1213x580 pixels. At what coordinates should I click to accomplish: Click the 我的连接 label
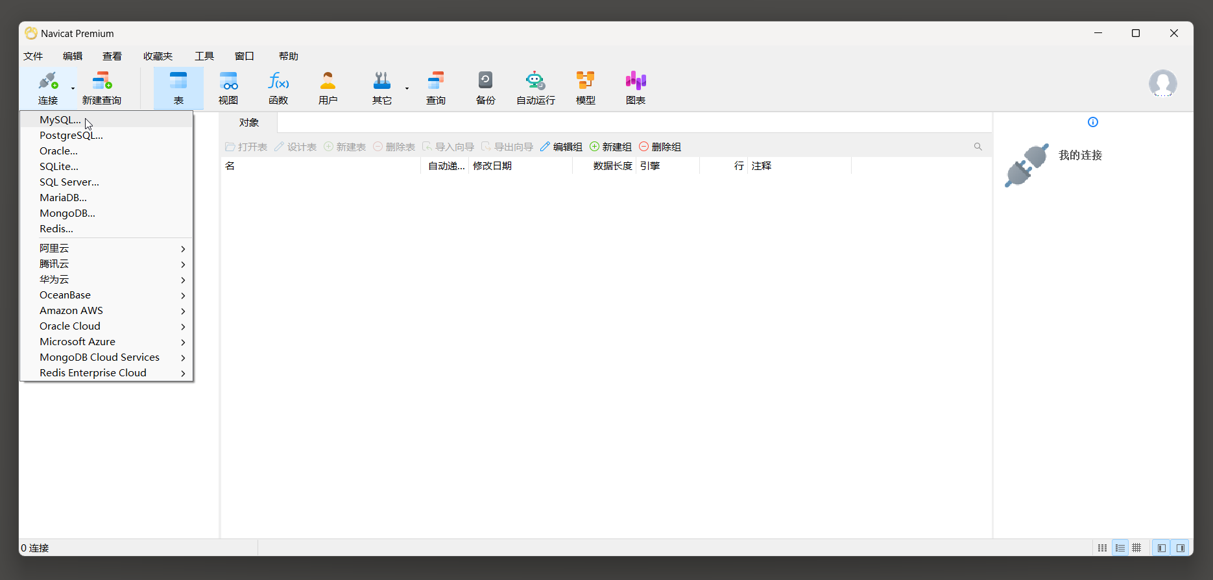[x=1080, y=155]
